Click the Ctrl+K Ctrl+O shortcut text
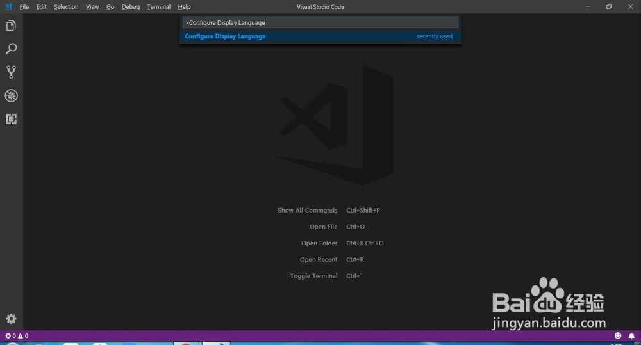Image resolution: width=641 pixels, height=345 pixels. (x=365, y=243)
